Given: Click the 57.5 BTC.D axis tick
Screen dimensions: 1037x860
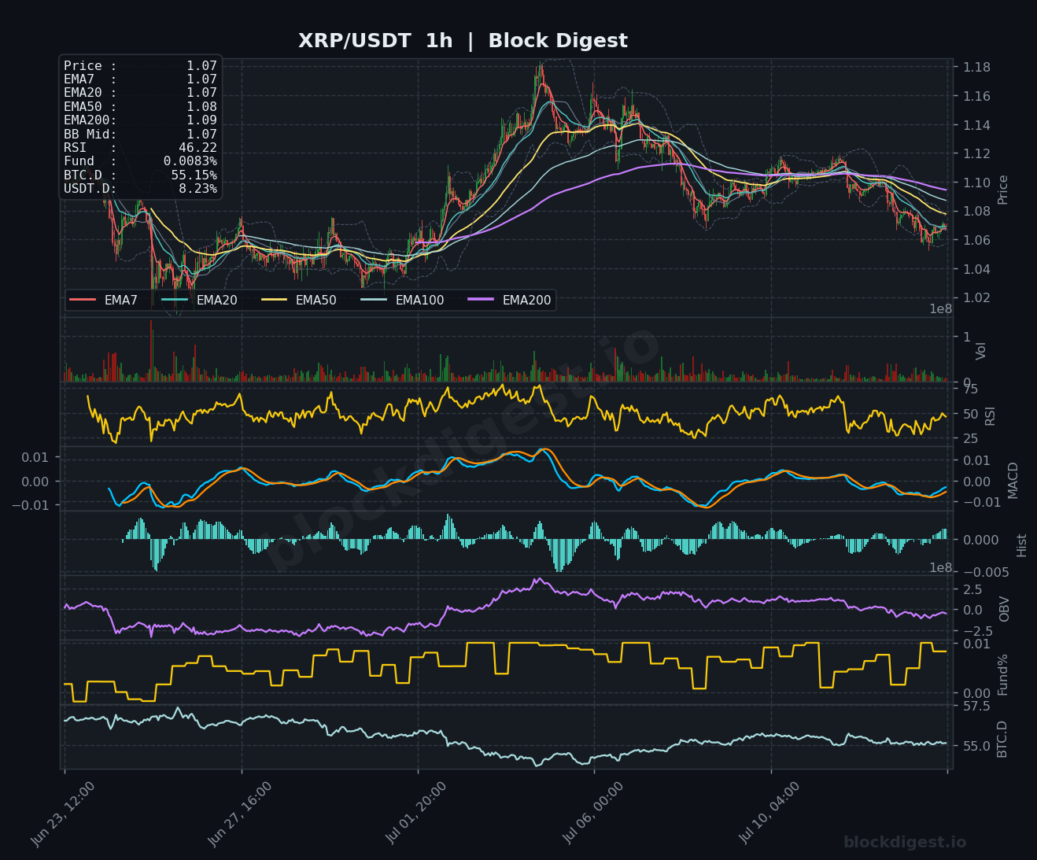Looking at the screenshot, I should (976, 707).
